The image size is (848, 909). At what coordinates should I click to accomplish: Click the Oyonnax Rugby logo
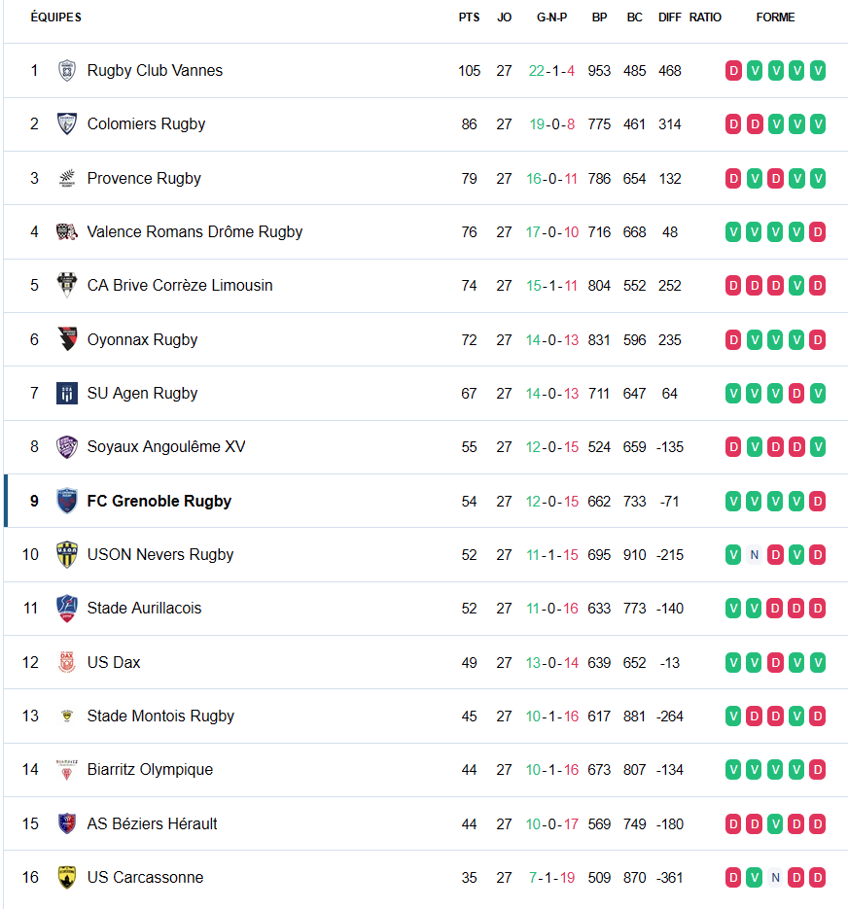[x=66, y=339]
